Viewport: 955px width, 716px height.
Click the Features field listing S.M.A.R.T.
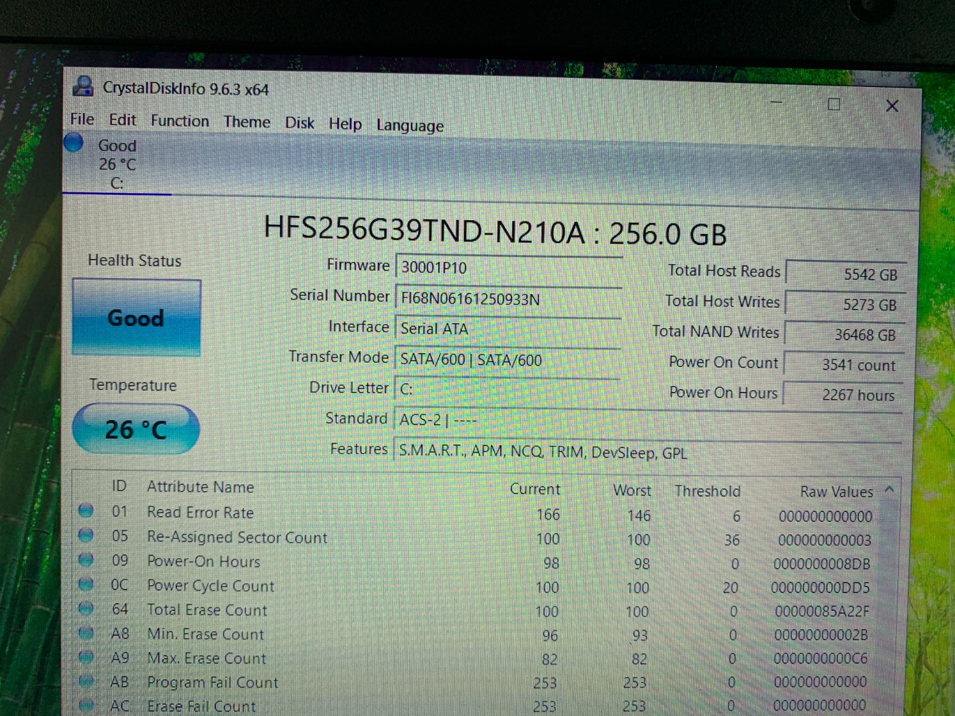point(648,452)
